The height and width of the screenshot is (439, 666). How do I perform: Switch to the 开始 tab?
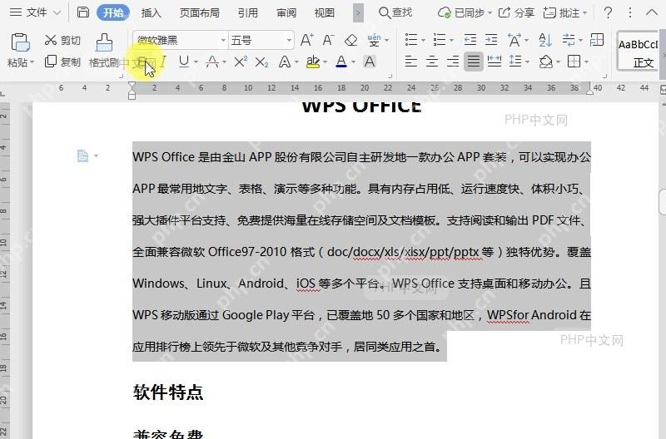click(x=113, y=12)
